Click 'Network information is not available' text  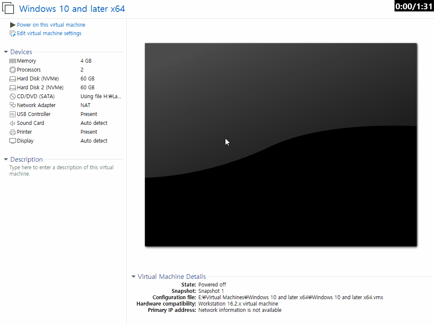click(x=240, y=310)
